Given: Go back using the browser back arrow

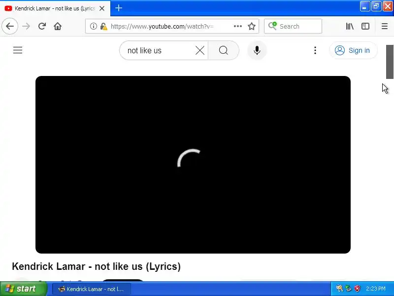Looking at the screenshot, I should [x=10, y=26].
